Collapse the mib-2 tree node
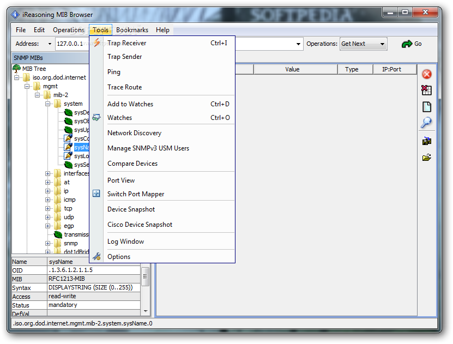453x344 pixels. [x=38, y=95]
